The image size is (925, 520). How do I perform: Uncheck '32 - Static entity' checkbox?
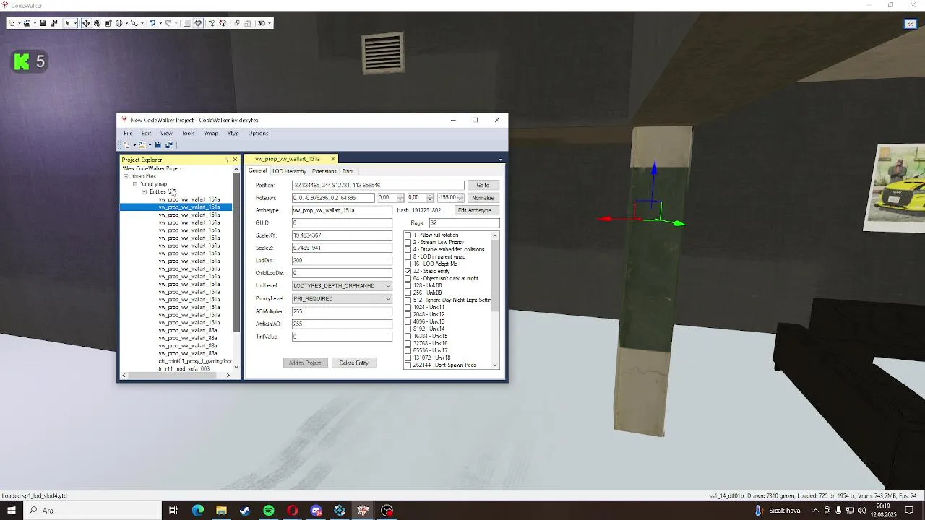(408, 272)
